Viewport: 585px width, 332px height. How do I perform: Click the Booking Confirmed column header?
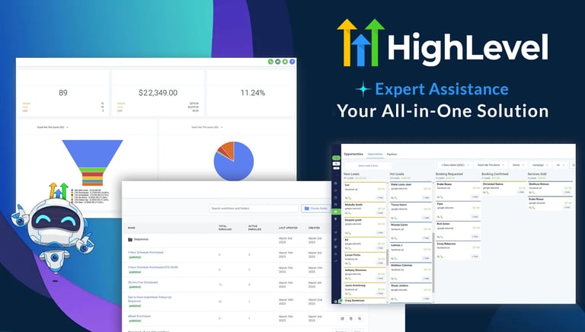[494, 174]
